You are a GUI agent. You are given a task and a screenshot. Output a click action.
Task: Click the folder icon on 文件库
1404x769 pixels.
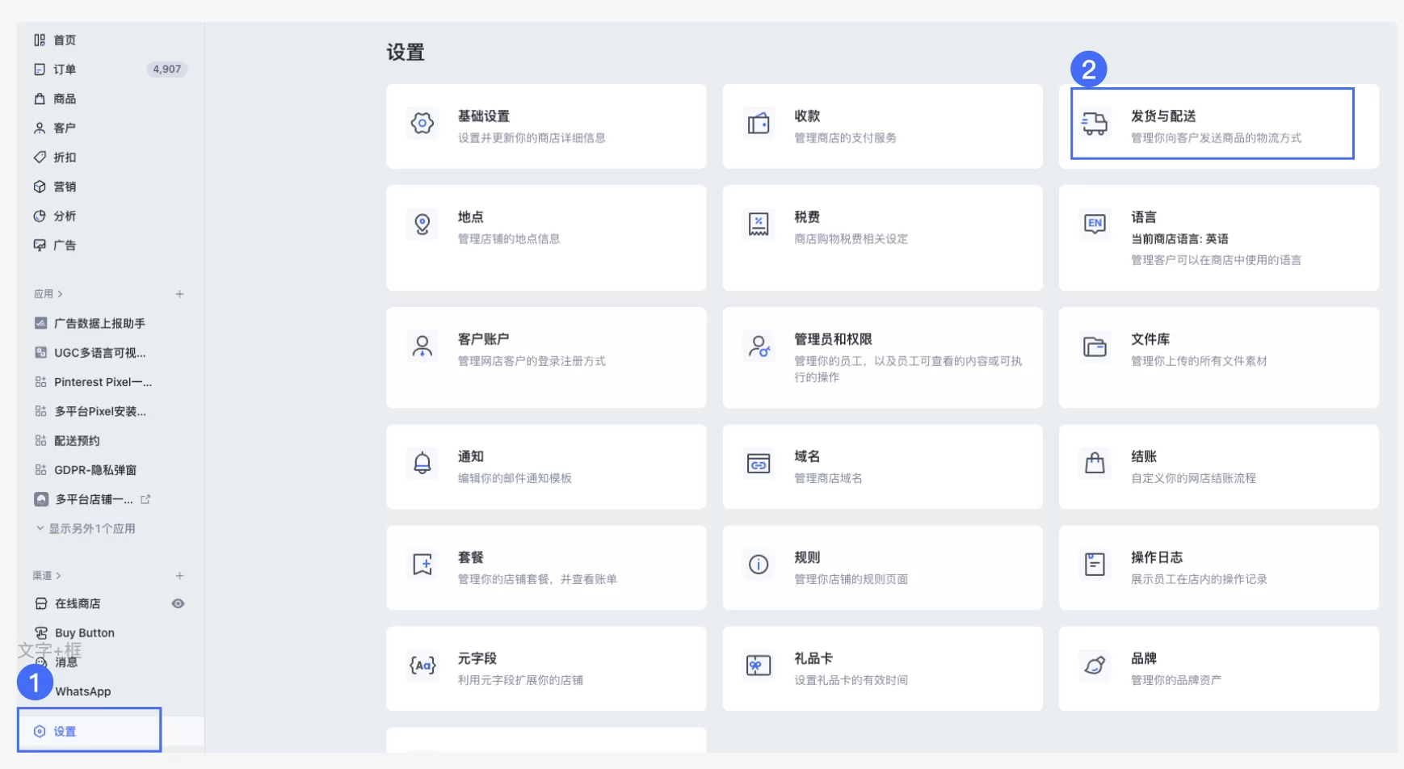(x=1095, y=347)
